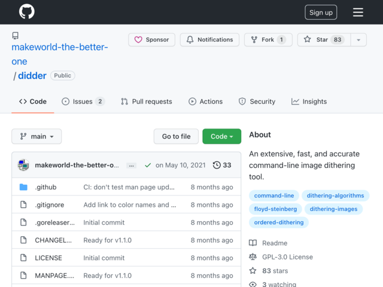
Task: Open the LICENSE file
Action: 48,258
